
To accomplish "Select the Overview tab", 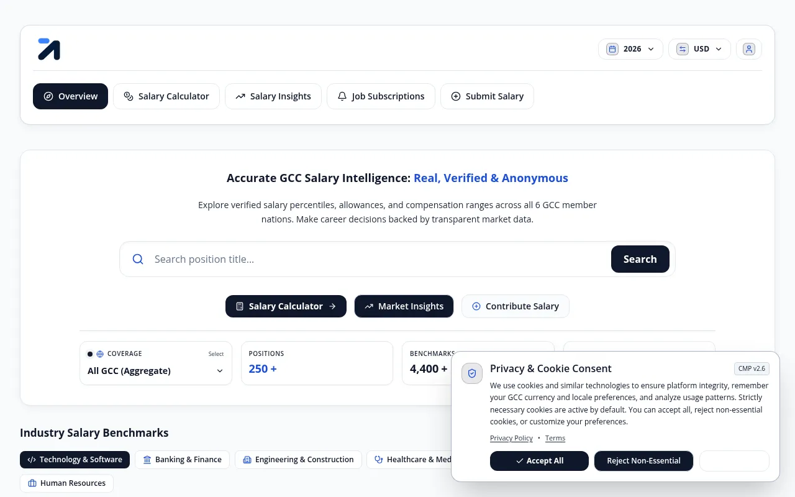I will 70,96.
